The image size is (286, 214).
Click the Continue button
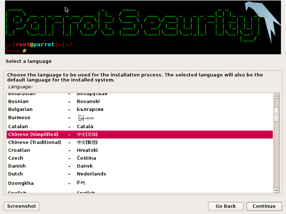[264, 206]
